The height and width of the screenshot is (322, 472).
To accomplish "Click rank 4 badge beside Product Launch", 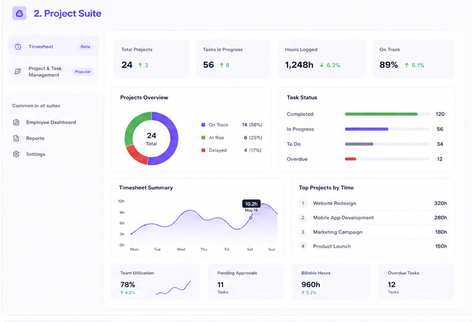I will coord(303,246).
